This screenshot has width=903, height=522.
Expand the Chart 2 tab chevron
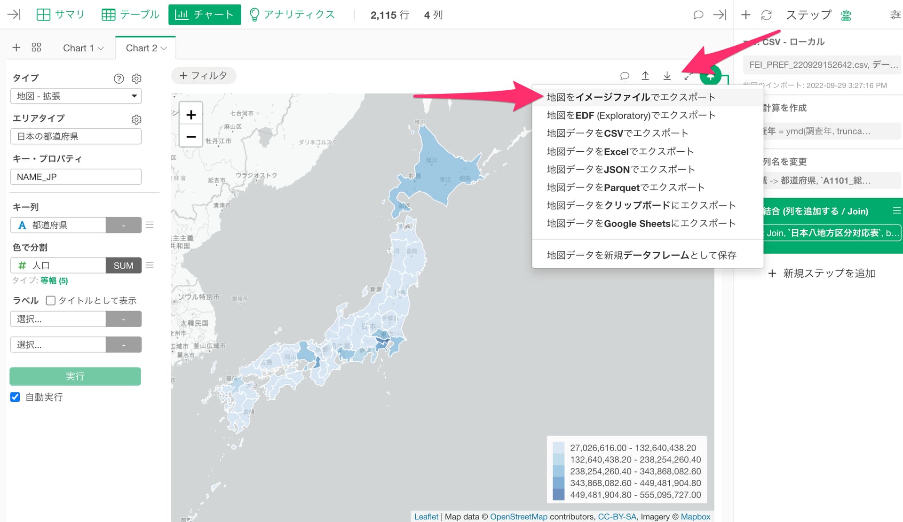click(164, 48)
